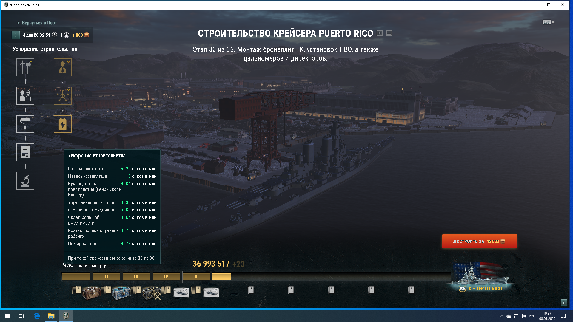Open the volume control in system tray
Viewport: 573px width, 322px height.
(523, 316)
